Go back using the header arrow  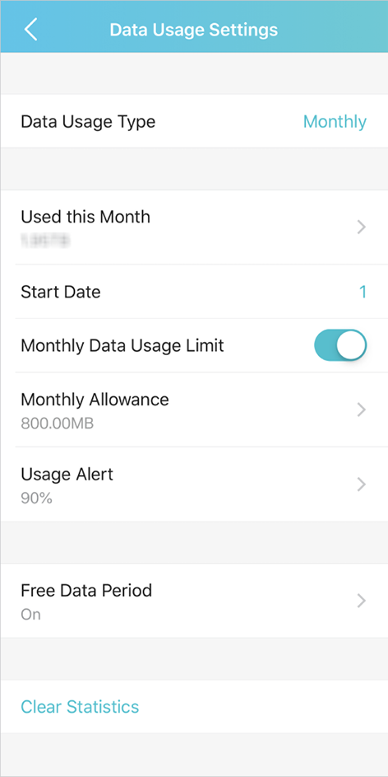30,30
